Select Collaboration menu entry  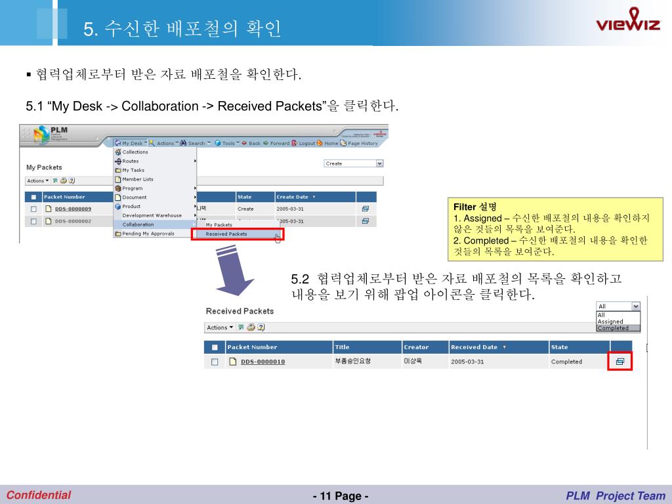pyautogui.click(x=155, y=224)
